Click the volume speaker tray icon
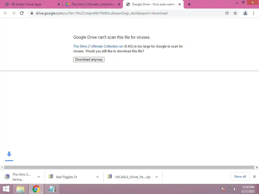Image resolution: width=259 pixels, height=194 pixels. (235, 189)
